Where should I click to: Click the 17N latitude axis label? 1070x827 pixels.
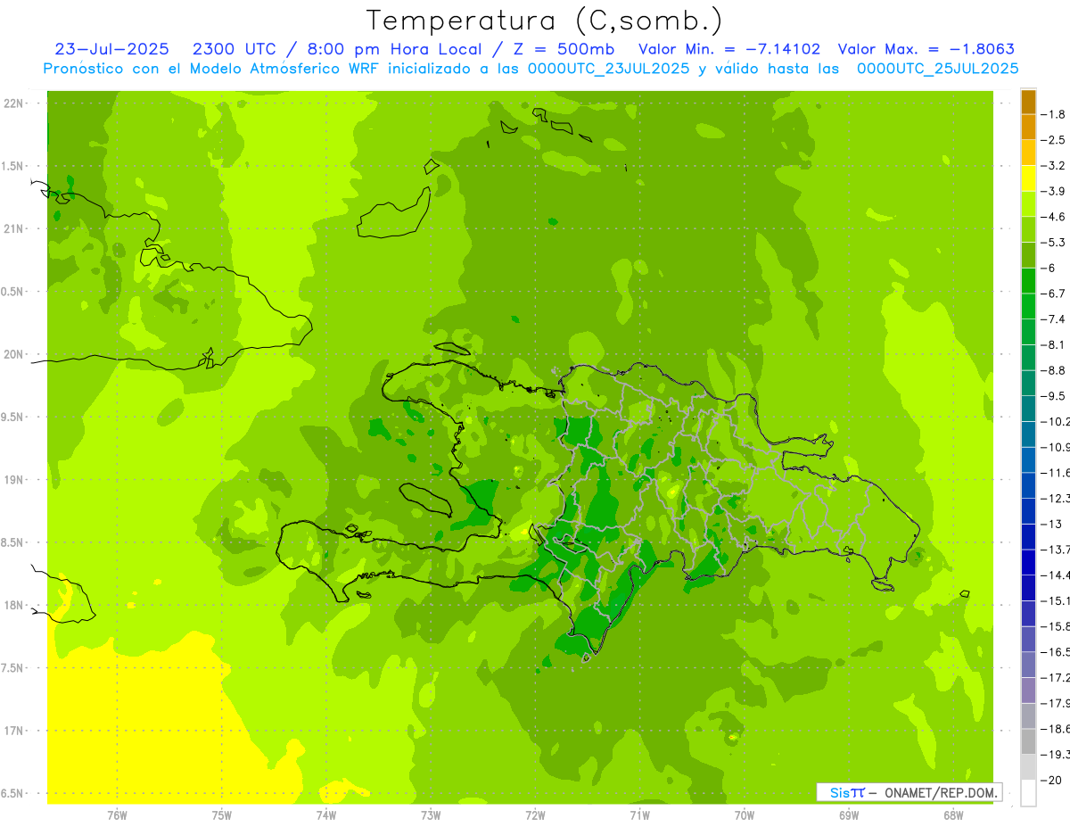coord(14,731)
